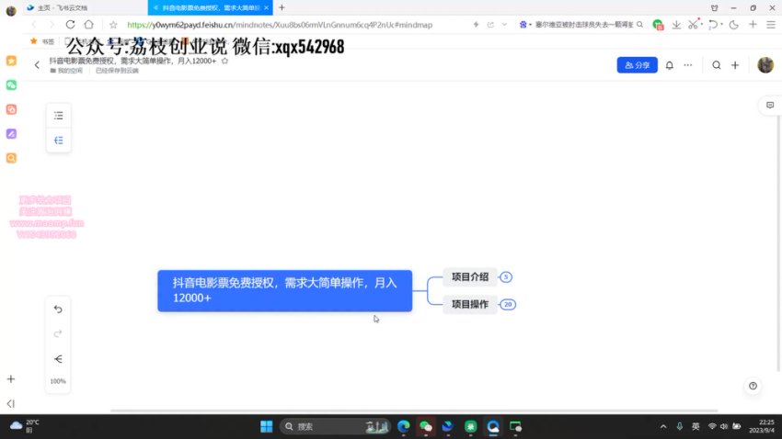Open the 100% zoom level control
This screenshot has width=782, height=439.
[58, 381]
